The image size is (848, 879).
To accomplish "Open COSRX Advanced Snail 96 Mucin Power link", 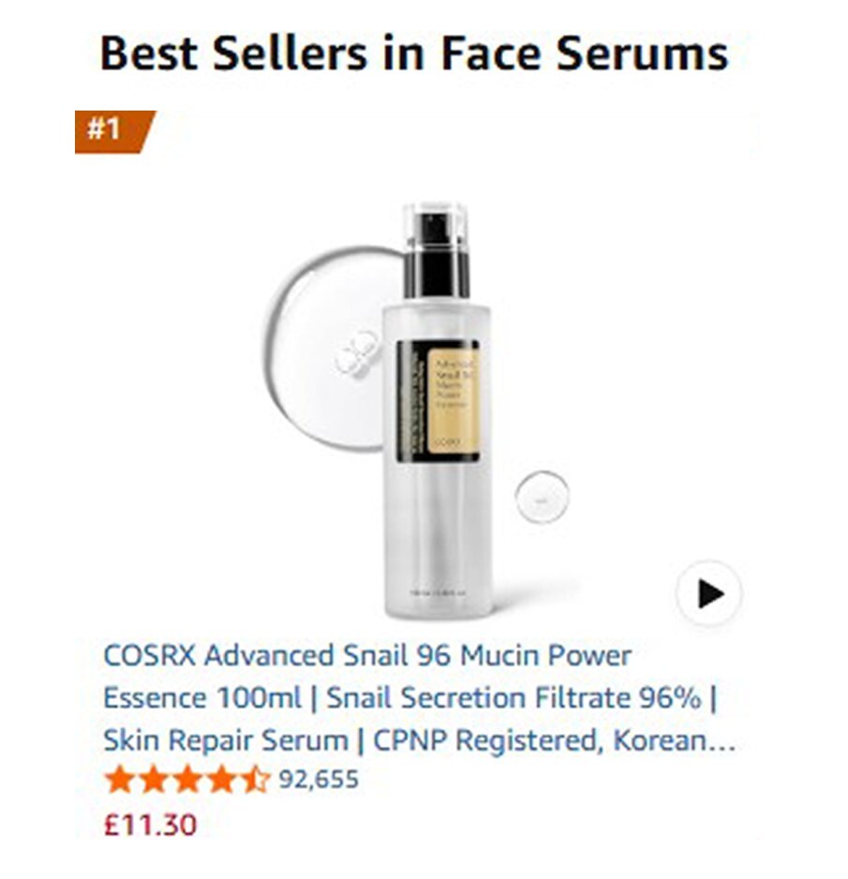I will (367, 655).
